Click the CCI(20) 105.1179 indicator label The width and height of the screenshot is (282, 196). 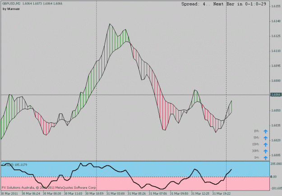point(14,165)
